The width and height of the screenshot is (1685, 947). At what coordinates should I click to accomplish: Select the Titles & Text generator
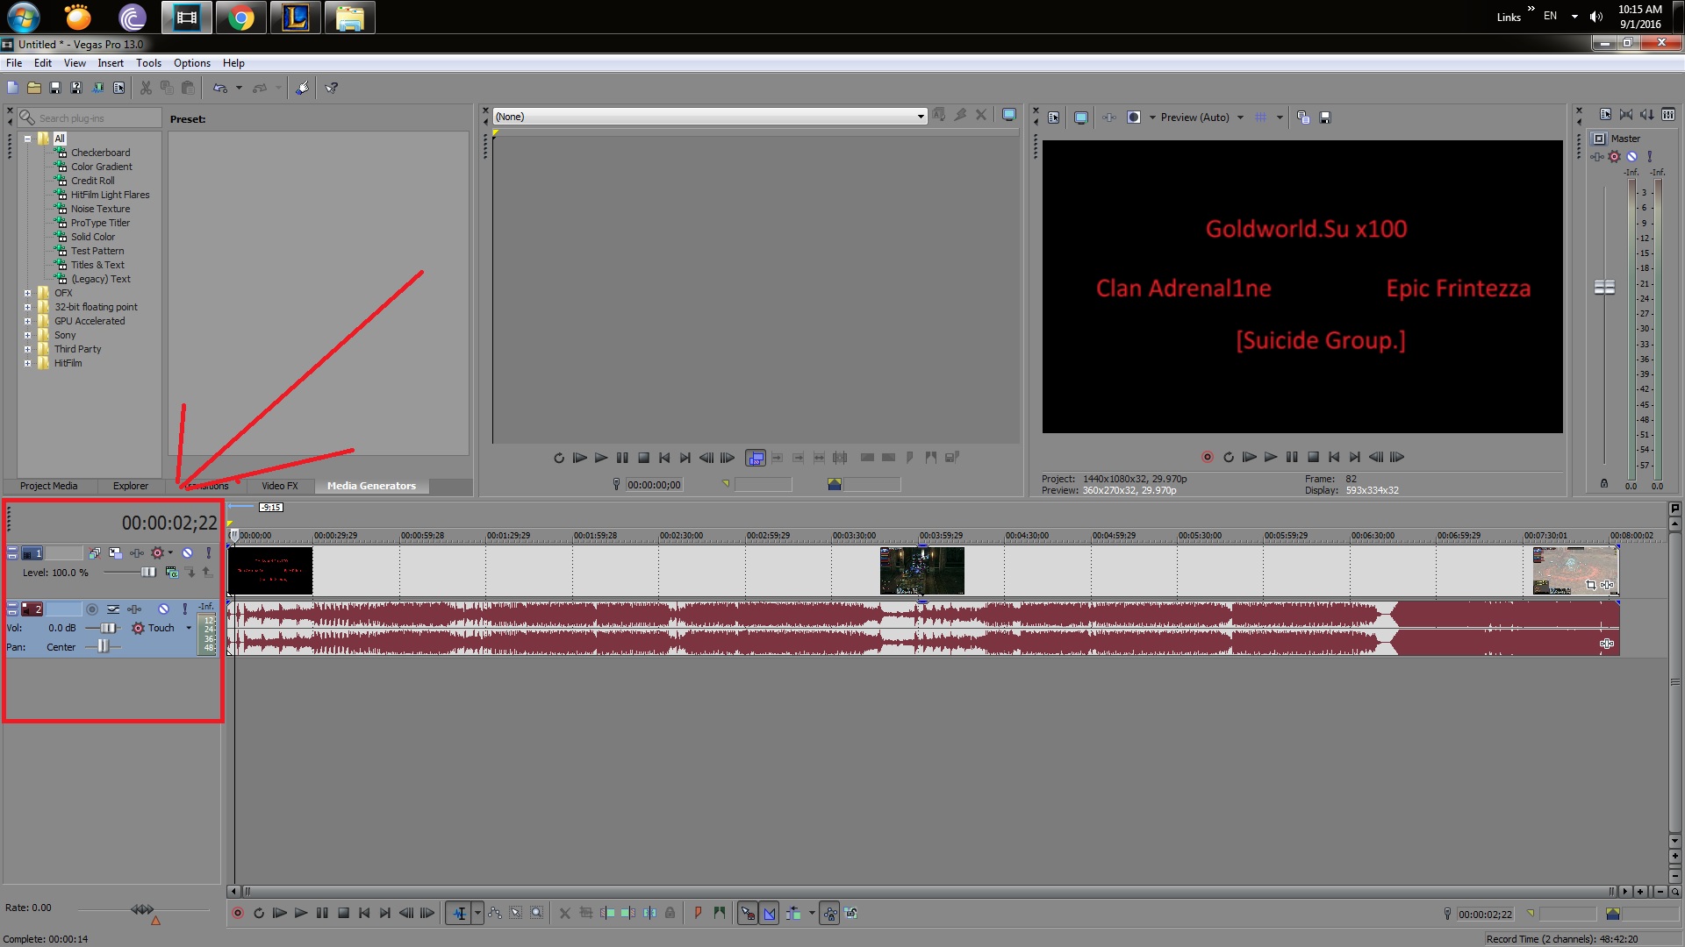click(x=97, y=265)
